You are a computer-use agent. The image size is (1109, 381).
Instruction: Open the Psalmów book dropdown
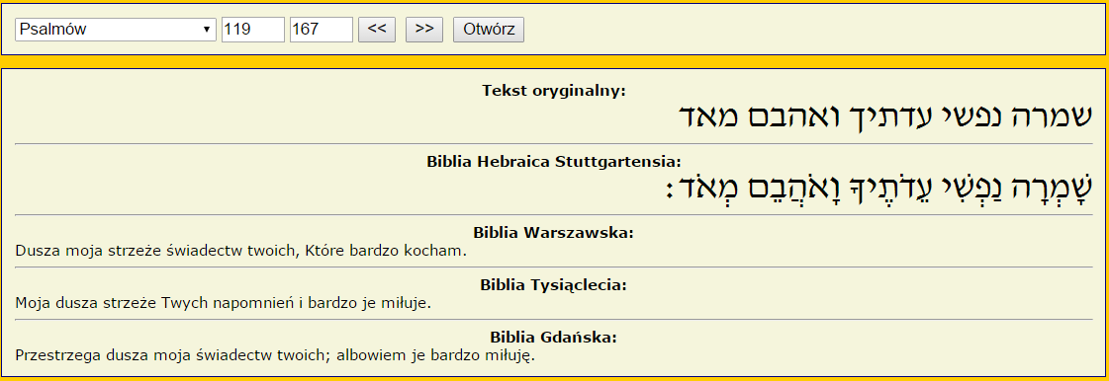click(x=116, y=30)
